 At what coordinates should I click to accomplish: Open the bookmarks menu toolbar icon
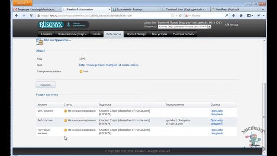coord(250,16)
